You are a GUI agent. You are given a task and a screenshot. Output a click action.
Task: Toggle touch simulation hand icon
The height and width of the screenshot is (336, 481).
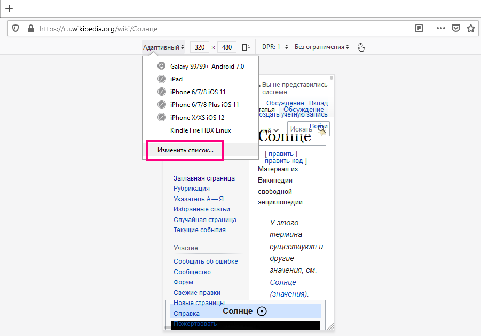361,47
